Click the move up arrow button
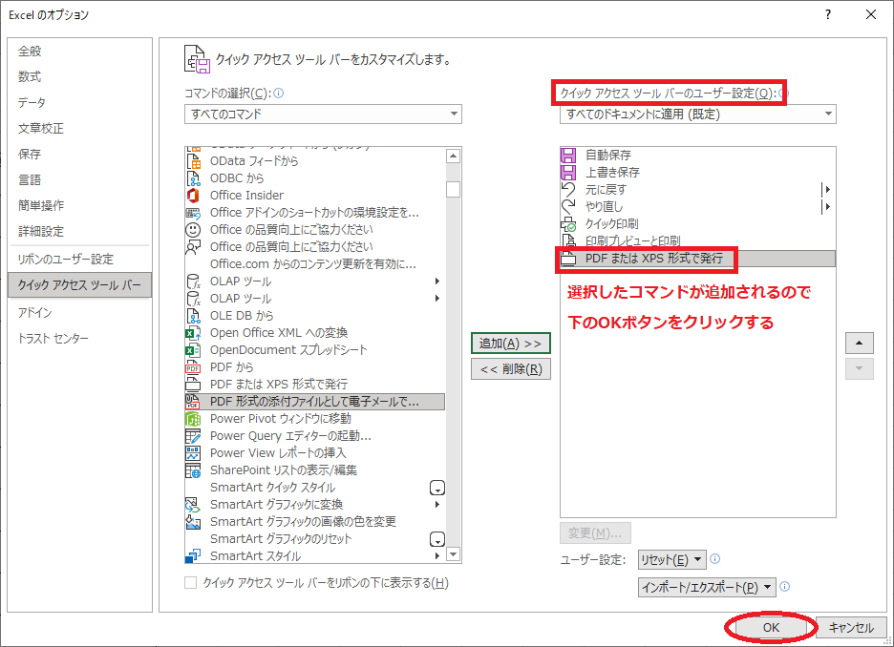This screenshot has height=647, width=894. pyautogui.click(x=860, y=344)
